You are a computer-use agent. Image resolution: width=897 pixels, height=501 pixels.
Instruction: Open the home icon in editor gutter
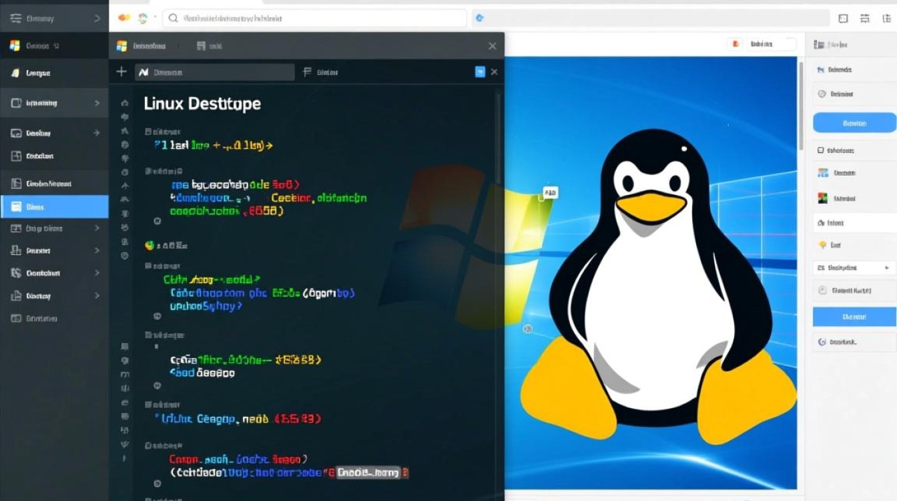pyautogui.click(x=124, y=103)
